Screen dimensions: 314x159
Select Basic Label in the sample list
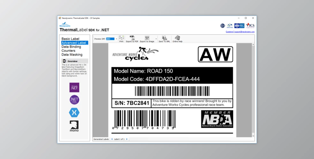pyautogui.click(x=70, y=38)
